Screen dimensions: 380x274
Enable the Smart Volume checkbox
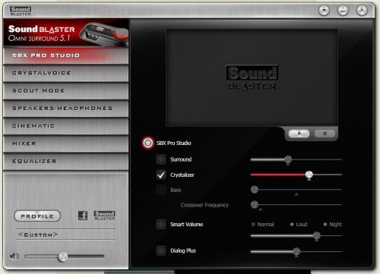pyautogui.click(x=161, y=224)
